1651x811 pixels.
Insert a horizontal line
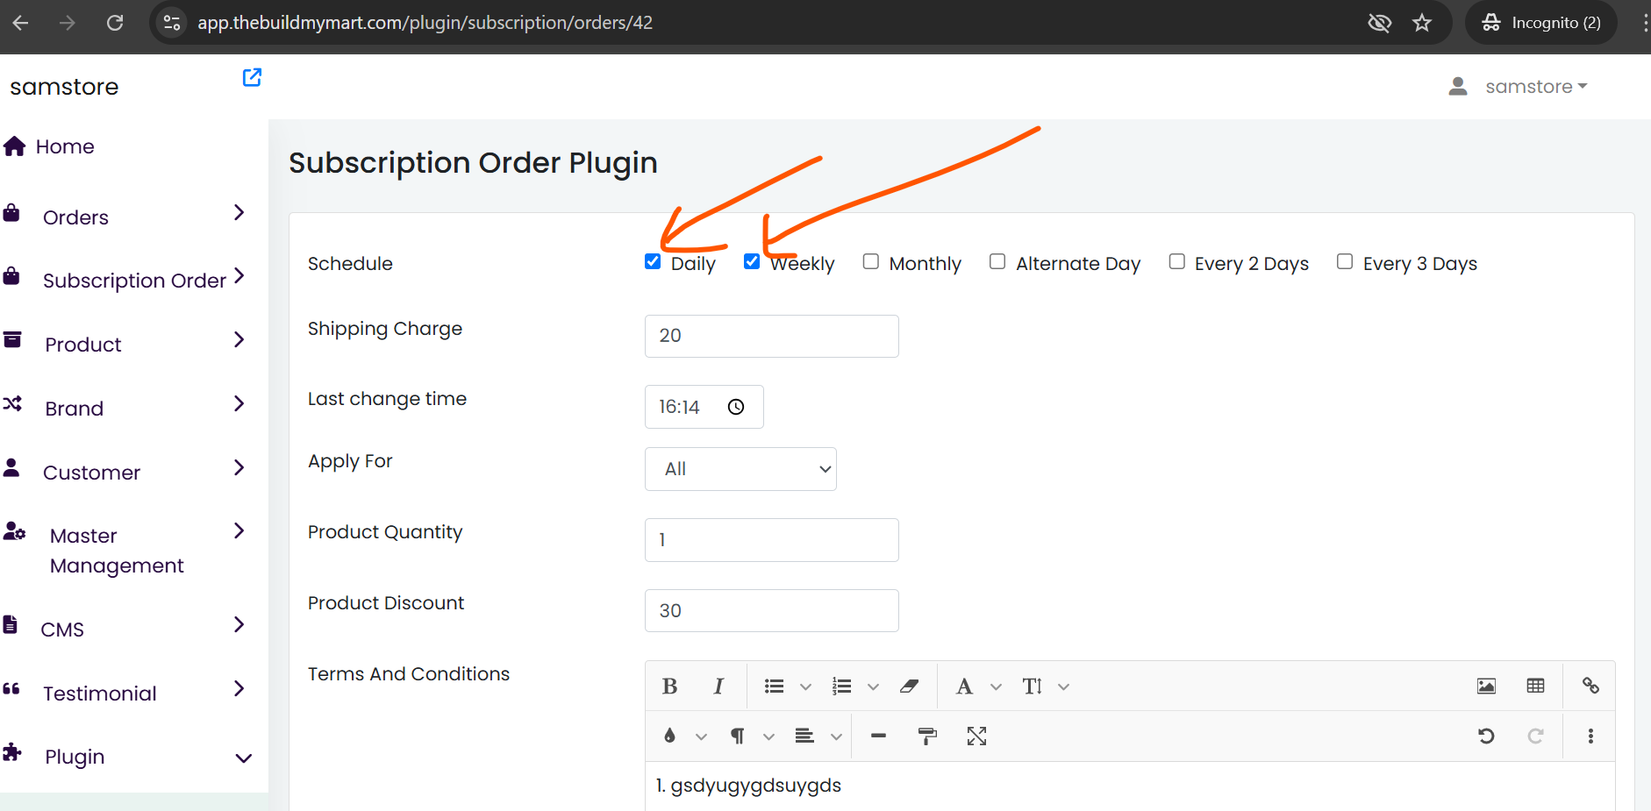pos(878,736)
